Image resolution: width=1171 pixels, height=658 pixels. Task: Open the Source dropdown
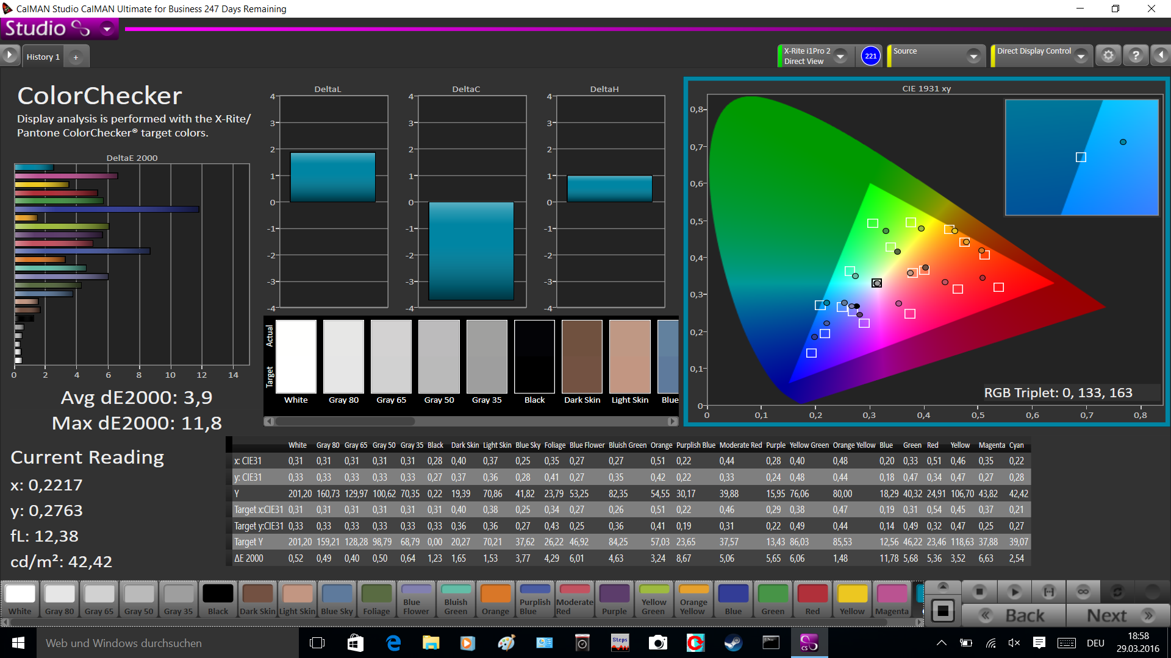pyautogui.click(x=973, y=56)
